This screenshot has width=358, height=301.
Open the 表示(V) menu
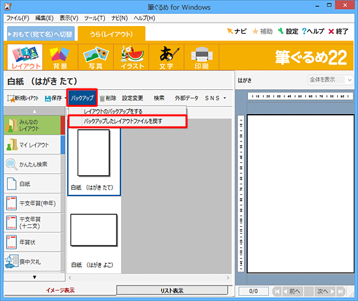(69, 18)
